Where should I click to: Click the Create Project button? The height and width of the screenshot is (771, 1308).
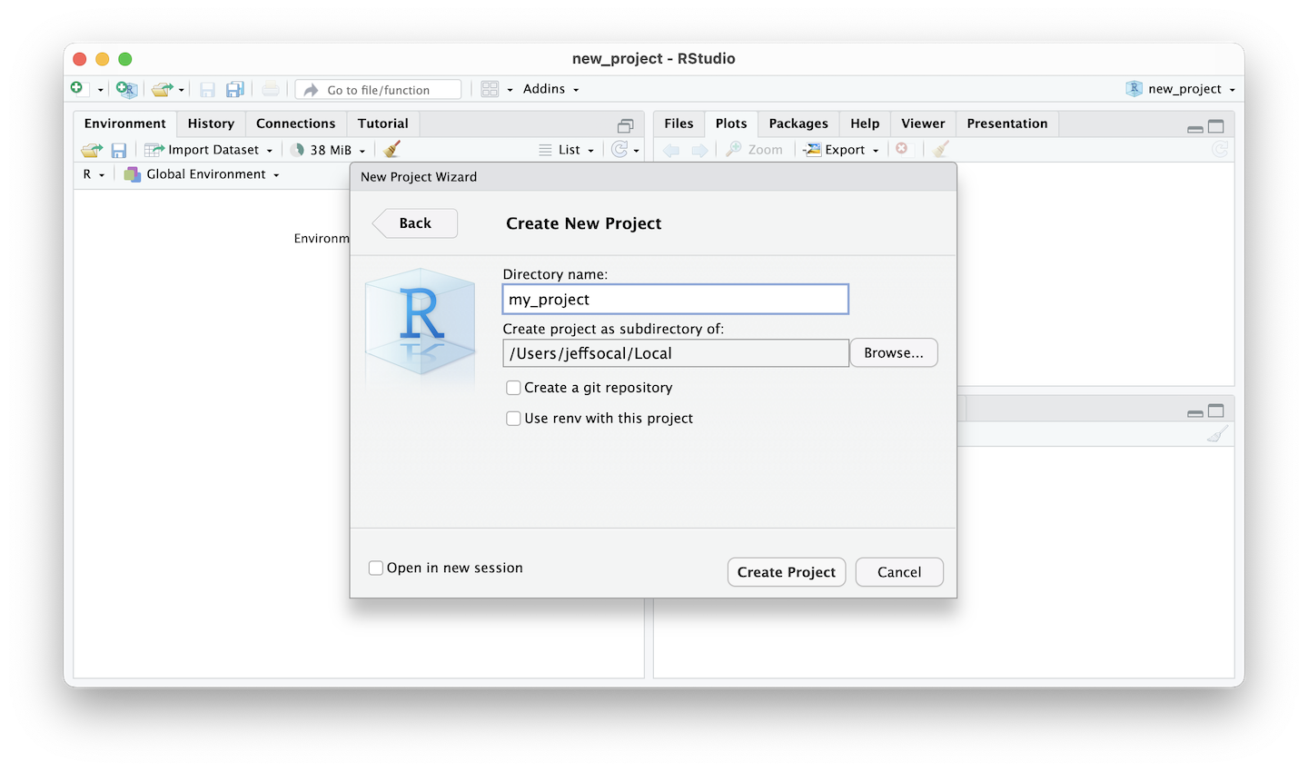[787, 572]
